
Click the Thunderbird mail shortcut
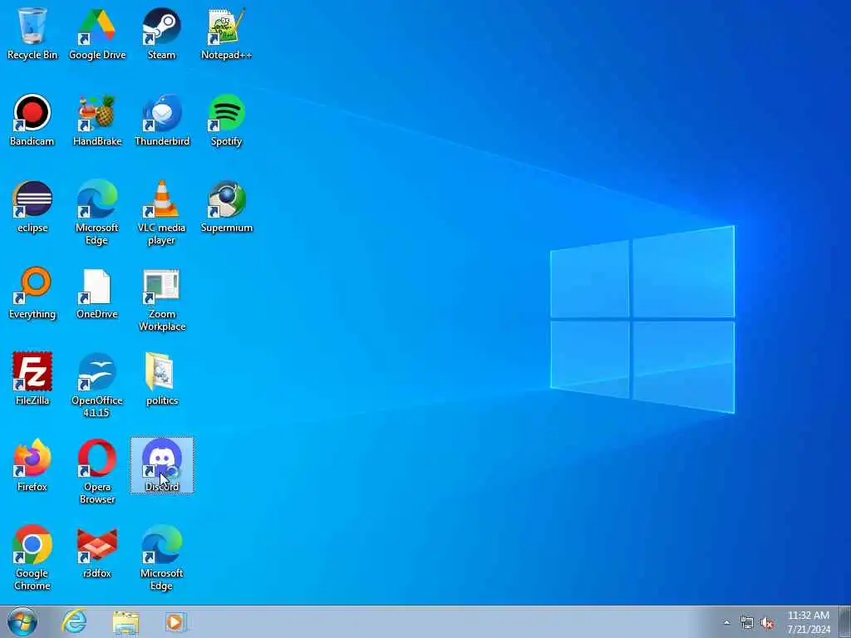click(x=162, y=120)
